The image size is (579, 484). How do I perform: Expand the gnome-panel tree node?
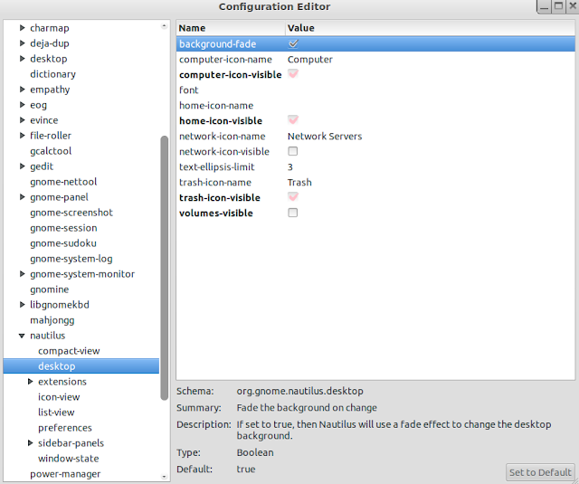(22, 197)
